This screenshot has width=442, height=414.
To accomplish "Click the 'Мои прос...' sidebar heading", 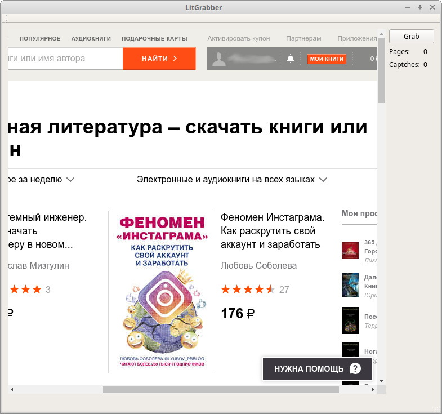I will (x=359, y=213).
